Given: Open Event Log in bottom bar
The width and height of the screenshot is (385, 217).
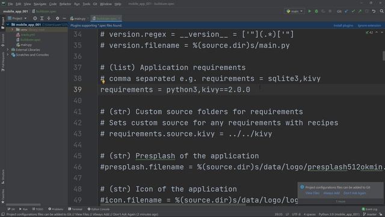Looking at the screenshot, I should coord(369,209).
